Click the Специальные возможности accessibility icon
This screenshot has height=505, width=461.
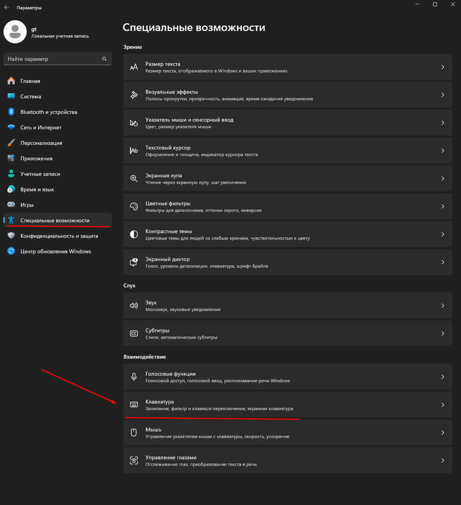pyautogui.click(x=11, y=220)
